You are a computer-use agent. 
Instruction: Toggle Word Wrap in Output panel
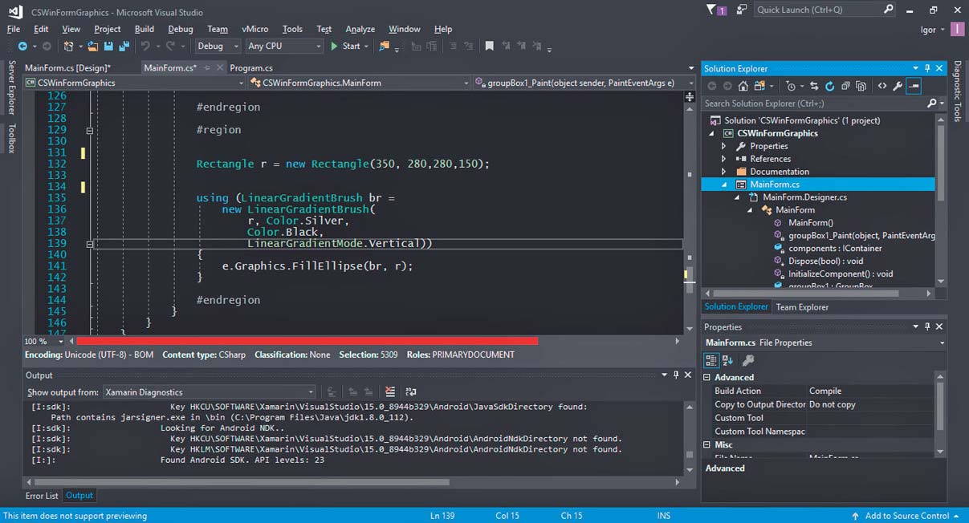tap(411, 392)
